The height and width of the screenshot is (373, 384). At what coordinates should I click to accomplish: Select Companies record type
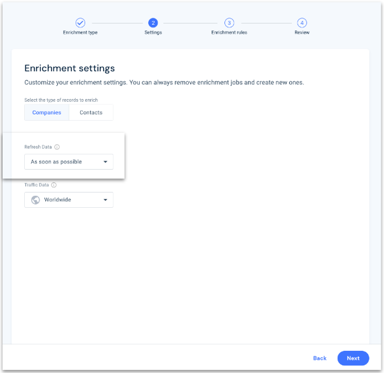click(46, 112)
